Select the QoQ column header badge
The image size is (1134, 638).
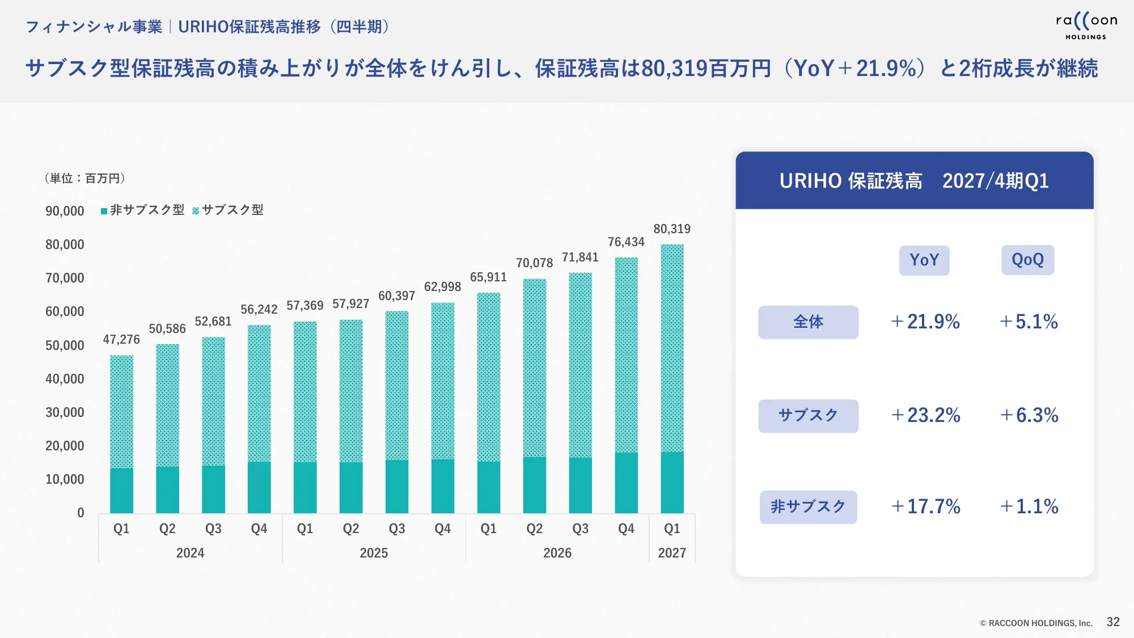(1027, 260)
